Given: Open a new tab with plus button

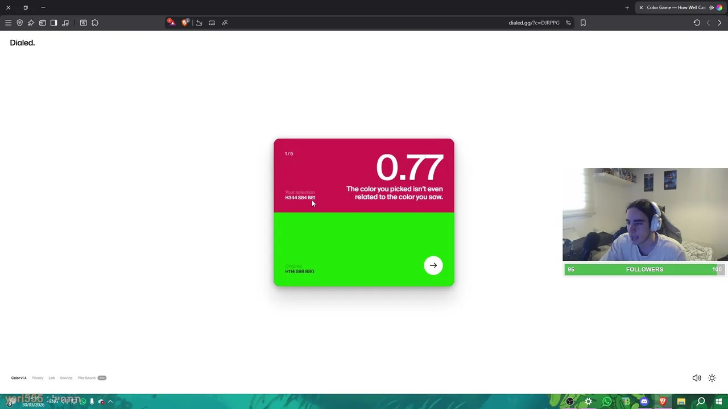Looking at the screenshot, I should coord(627,7).
